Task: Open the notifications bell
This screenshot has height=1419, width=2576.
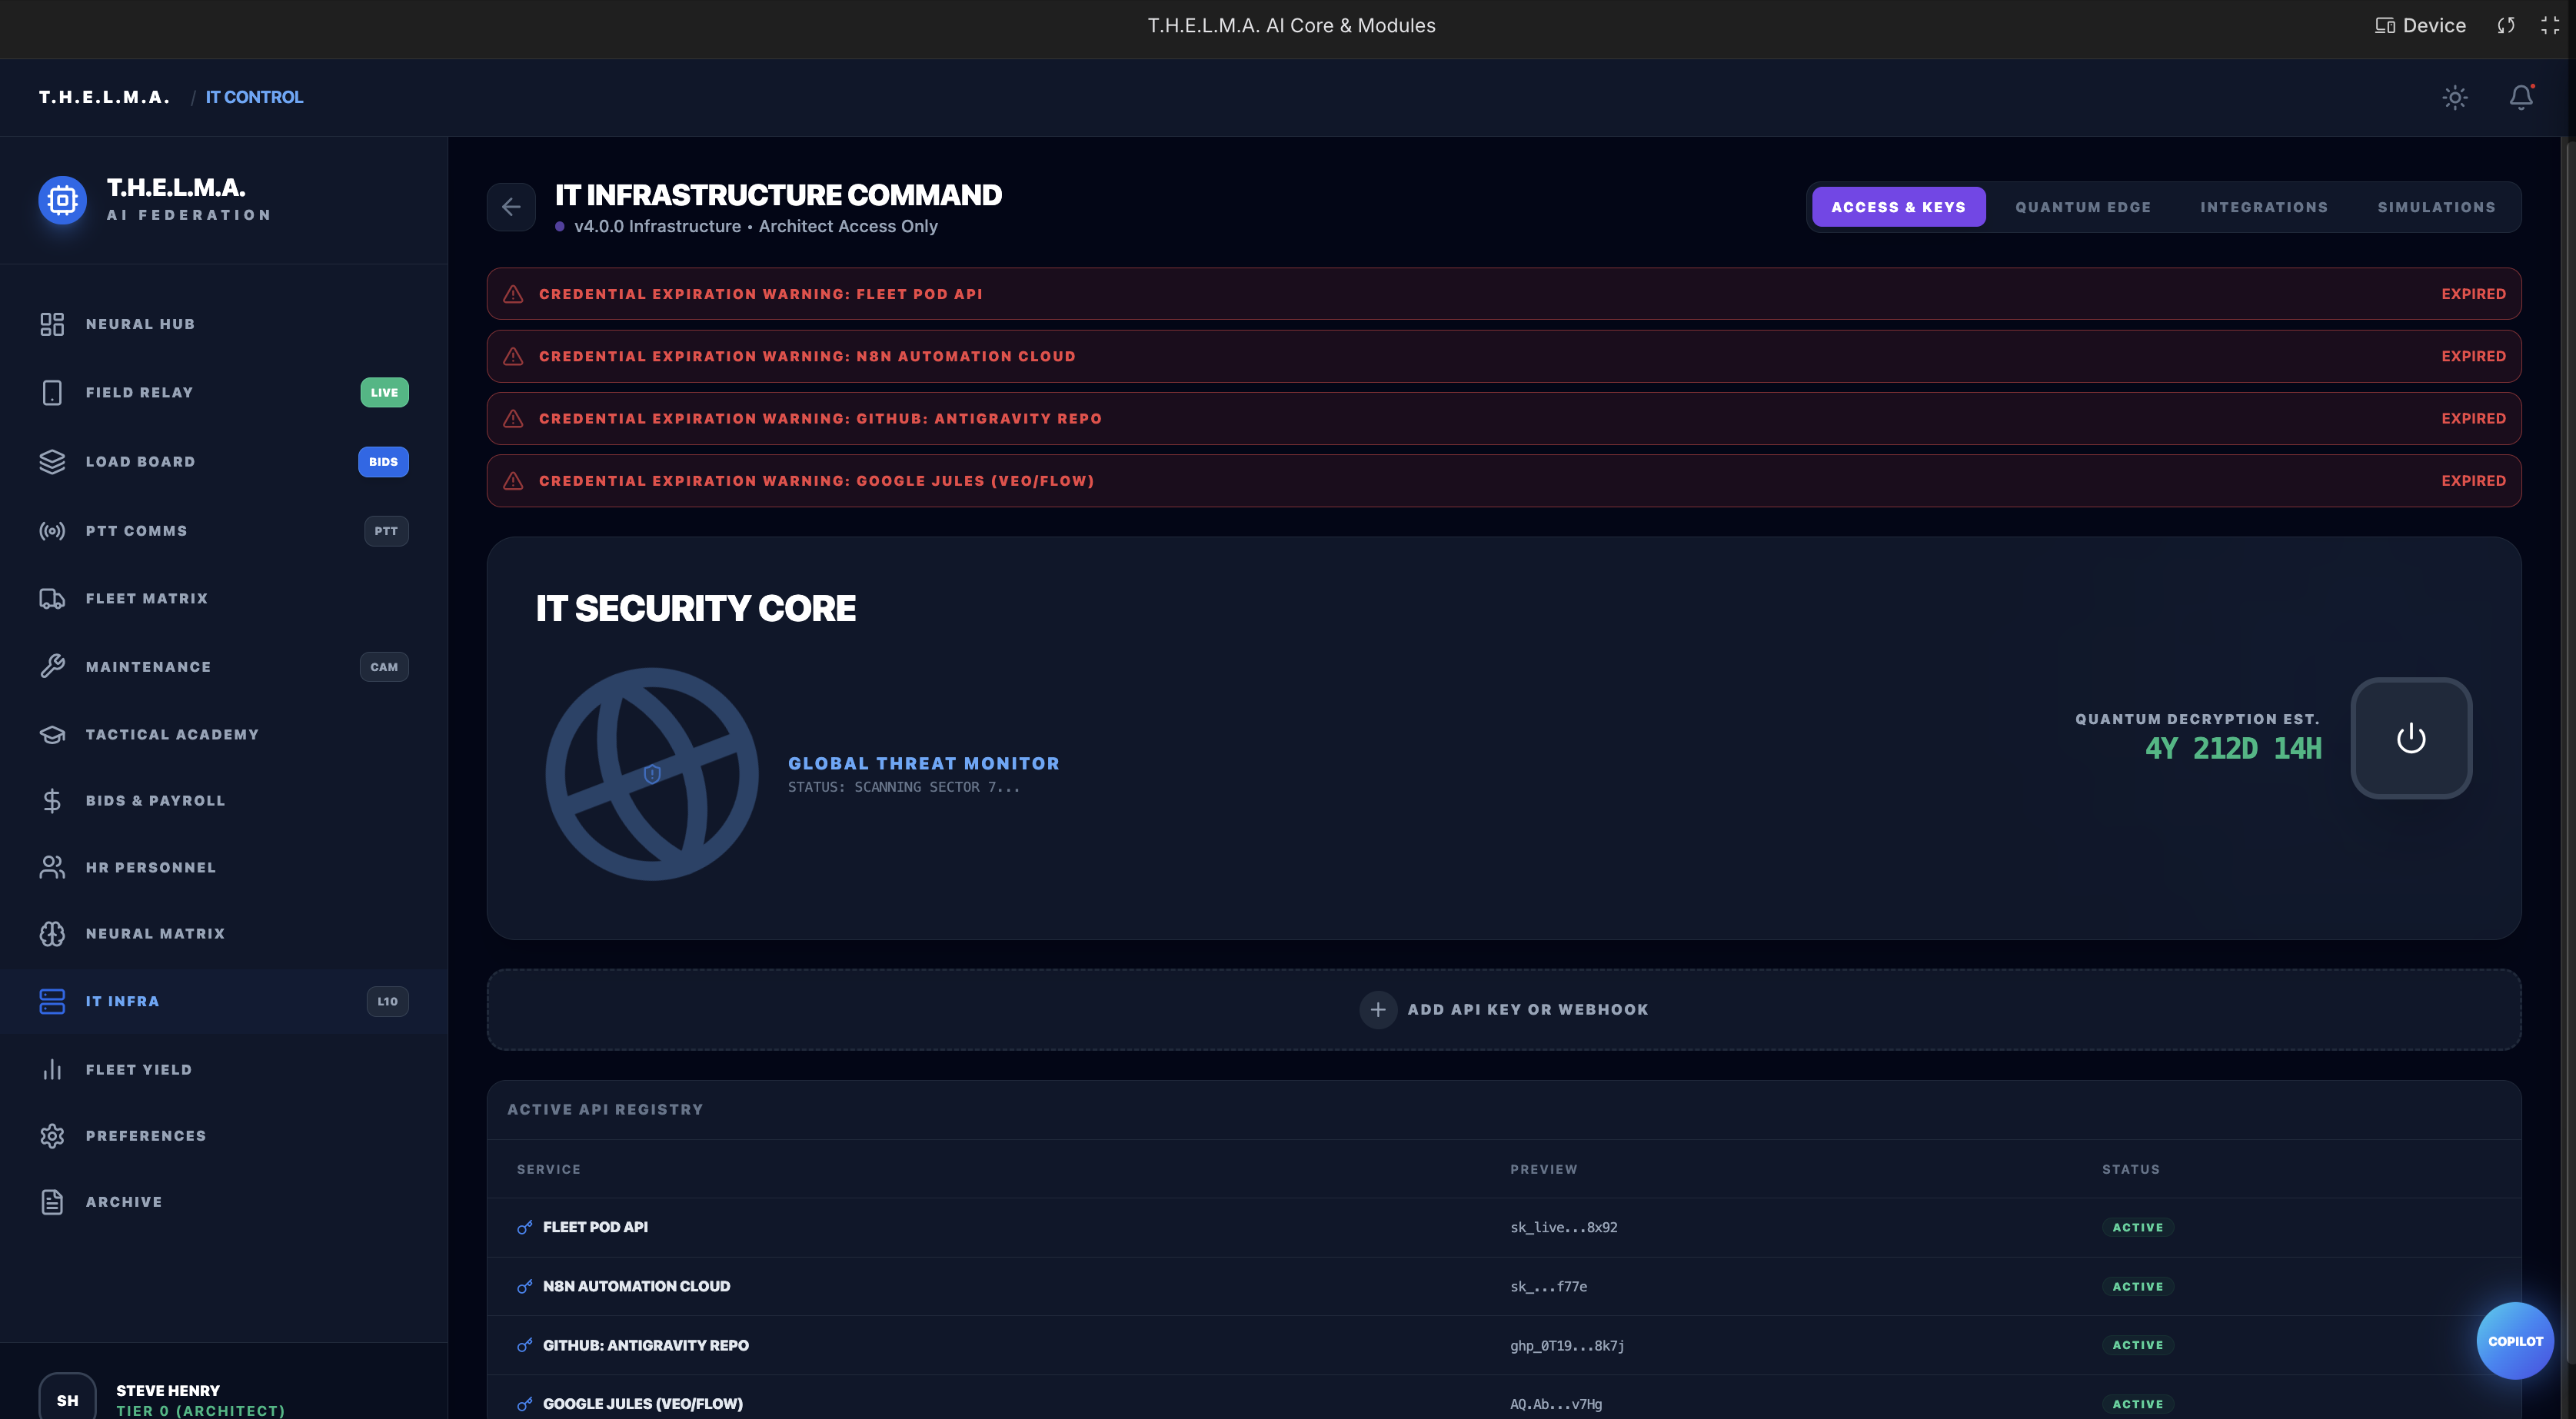Action: [2521, 97]
